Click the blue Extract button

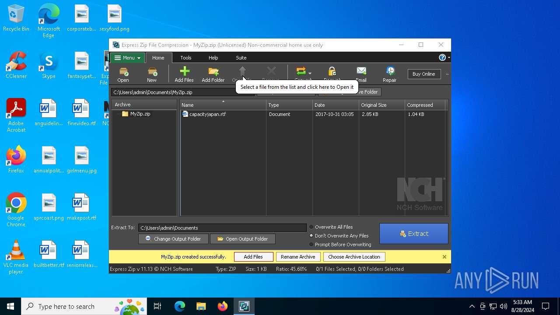pos(414,234)
